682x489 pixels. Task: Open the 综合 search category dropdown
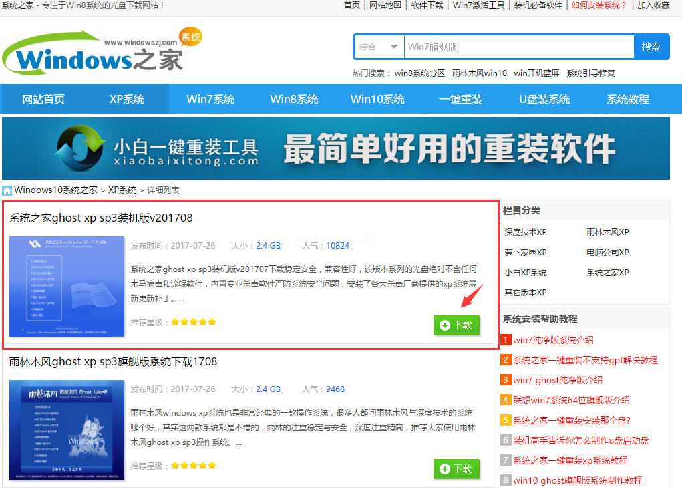[377, 47]
